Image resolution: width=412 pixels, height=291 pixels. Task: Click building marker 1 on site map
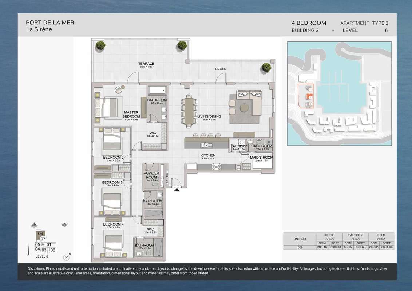310,89
